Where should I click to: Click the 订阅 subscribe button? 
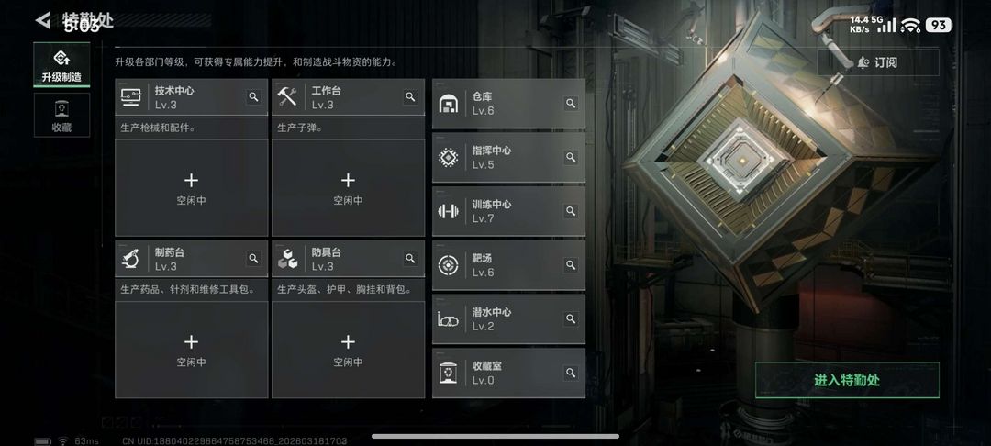point(878,62)
